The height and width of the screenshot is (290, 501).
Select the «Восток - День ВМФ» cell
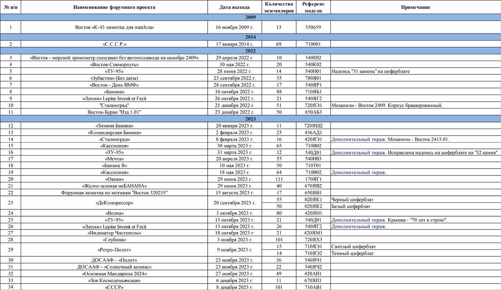[114, 85]
